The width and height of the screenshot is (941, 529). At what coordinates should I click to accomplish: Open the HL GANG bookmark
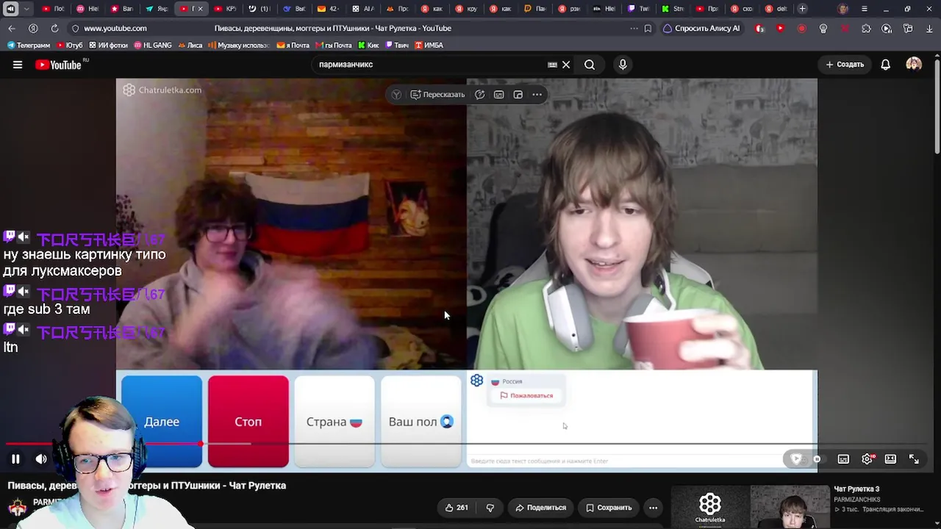tap(152, 46)
